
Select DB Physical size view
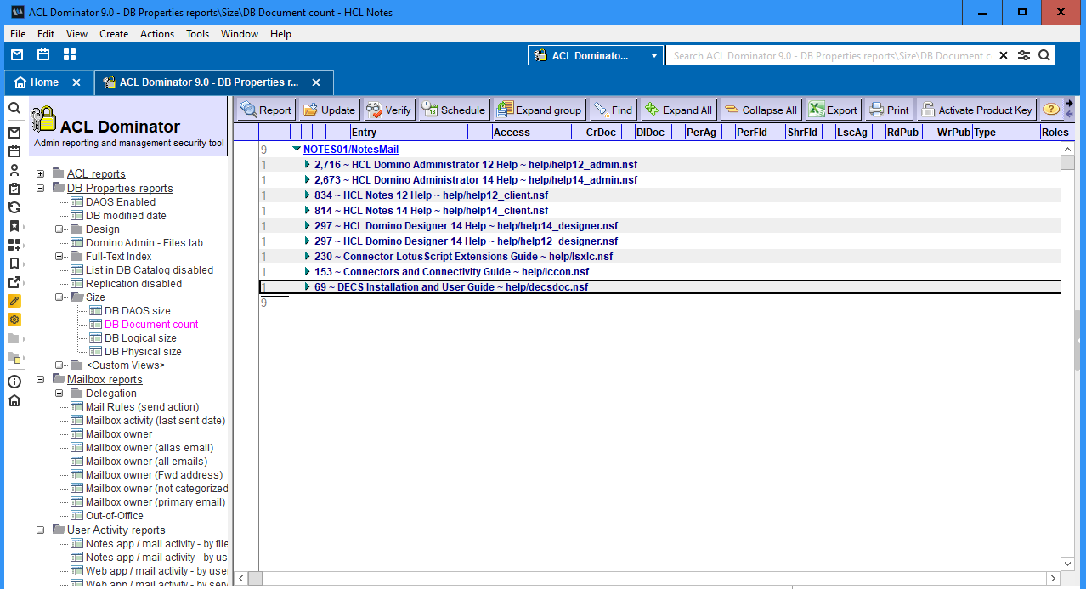142,352
